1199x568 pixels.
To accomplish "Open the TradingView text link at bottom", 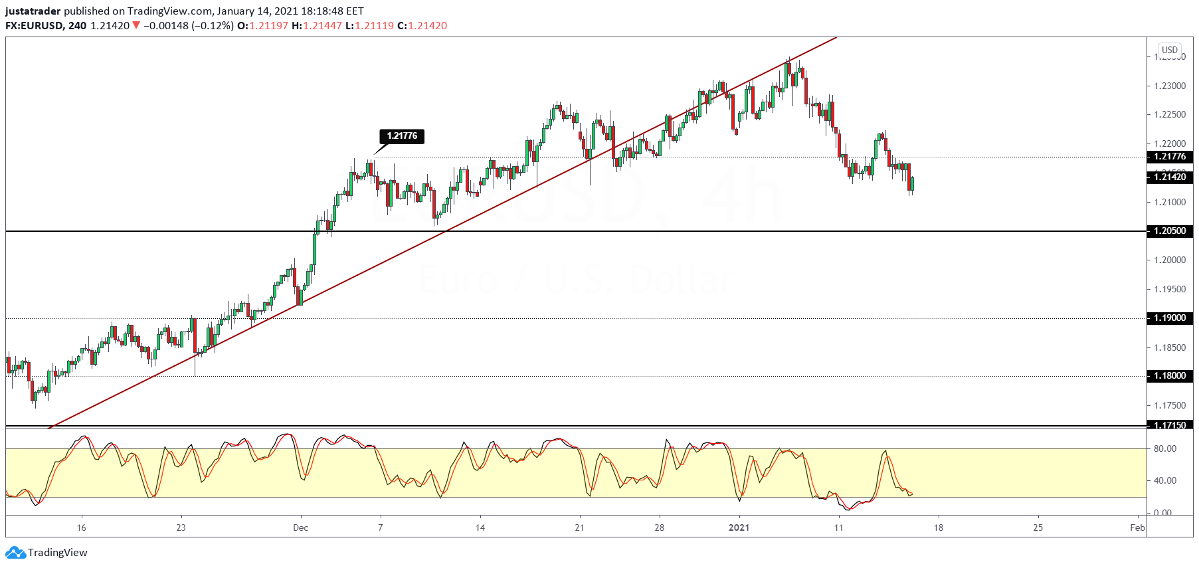I will (x=57, y=553).
